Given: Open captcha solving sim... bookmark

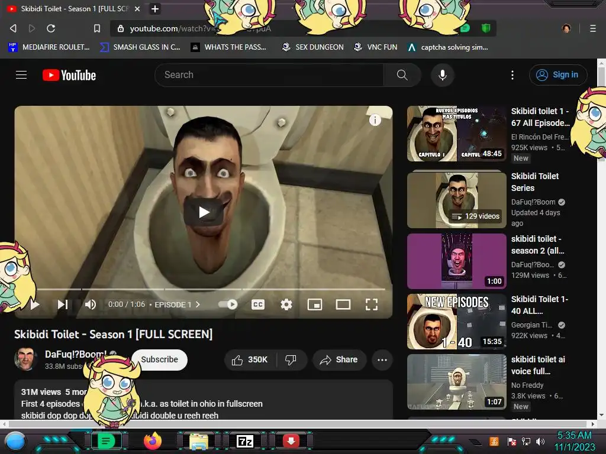Looking at the screenshot, I should click(448, 47).
